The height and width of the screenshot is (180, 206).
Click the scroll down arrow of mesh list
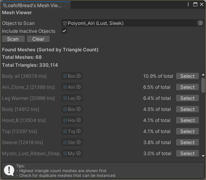pos(203,156)
